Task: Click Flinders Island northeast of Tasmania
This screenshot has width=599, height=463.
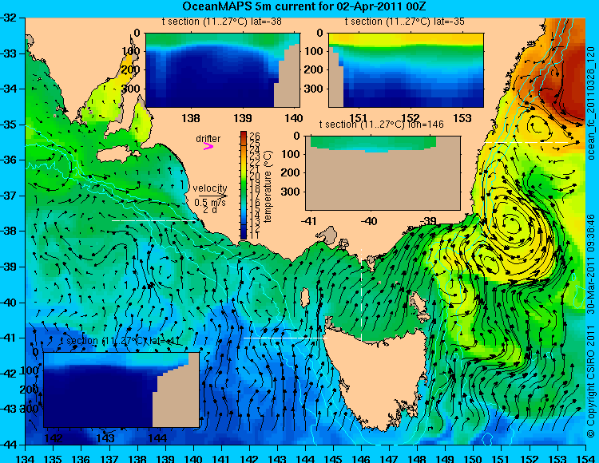Action: click(419, 303)
